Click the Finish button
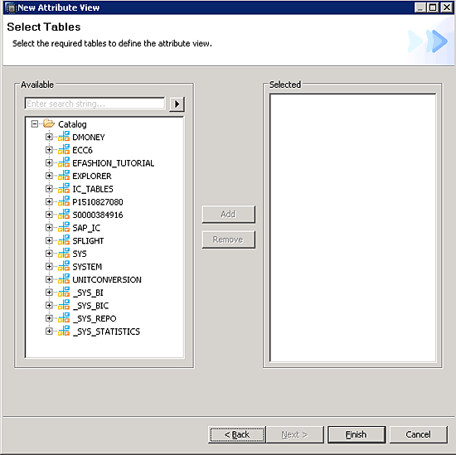456x455 pixels. tap(357, 434)
